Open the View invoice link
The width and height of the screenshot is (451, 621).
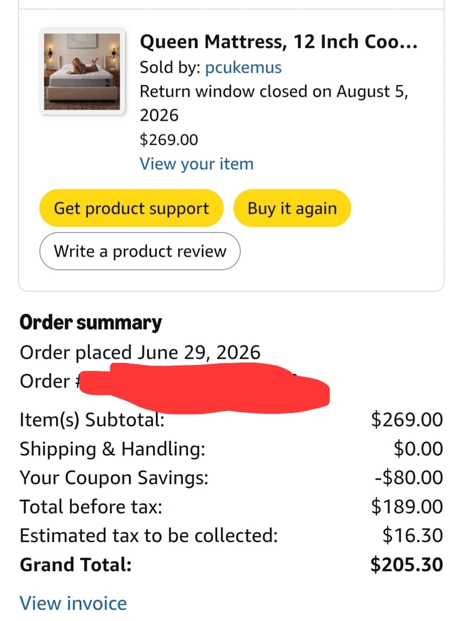click(73, 603)
